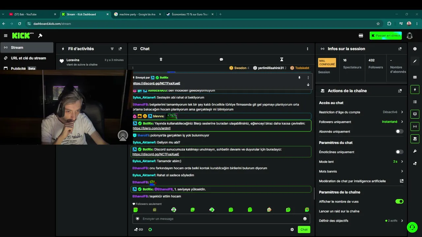
Task: Open a new browser tab
Action: pyautogui.click(x=220, y=14)
